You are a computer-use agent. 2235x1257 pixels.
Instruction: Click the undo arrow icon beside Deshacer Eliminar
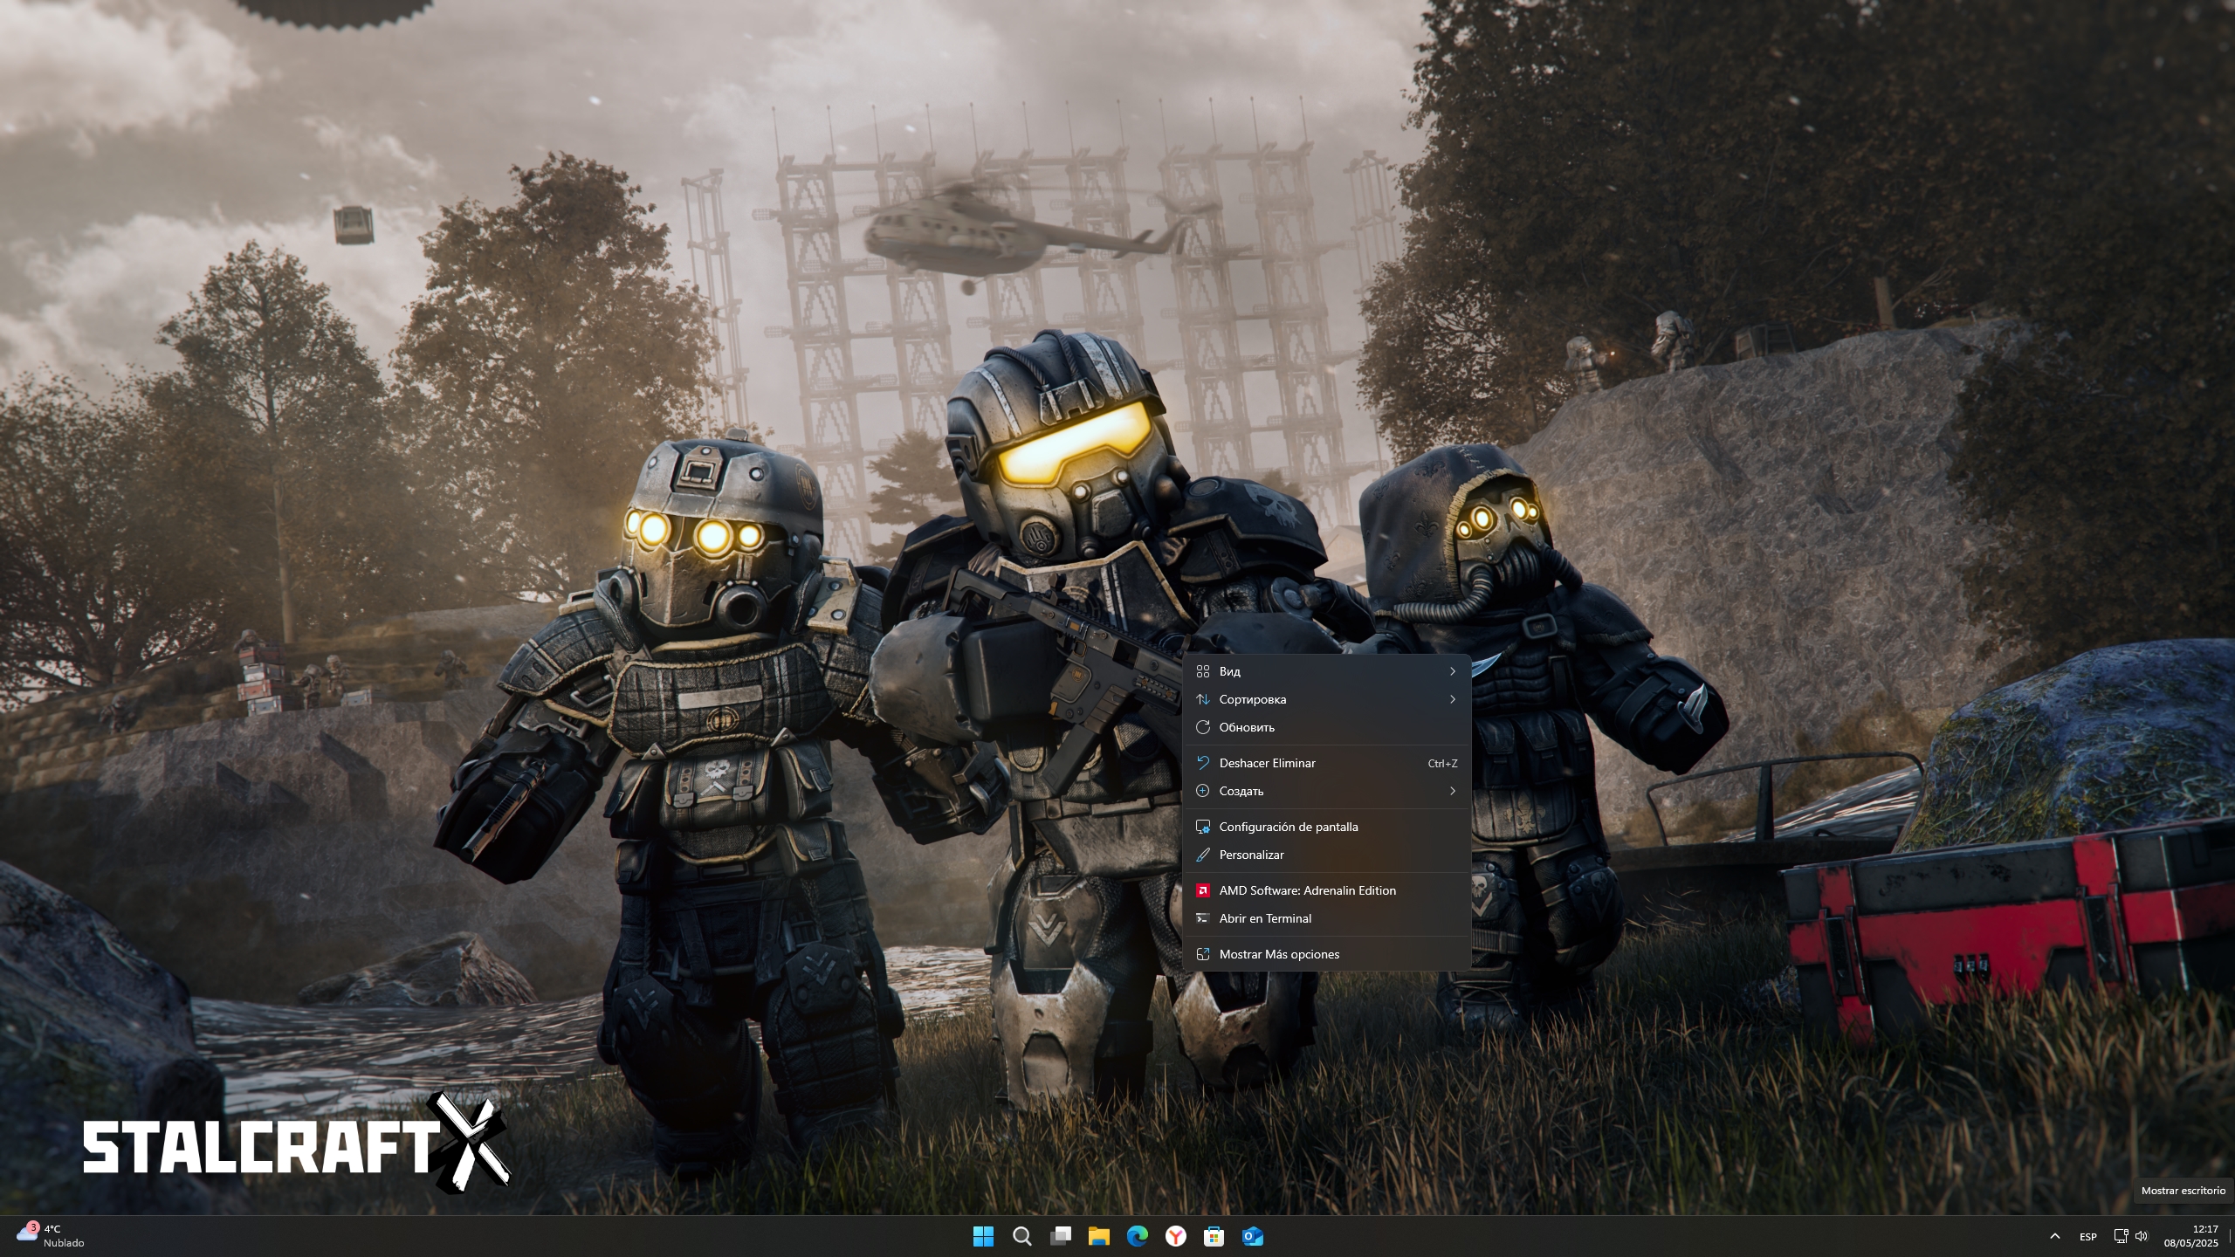1202,763
